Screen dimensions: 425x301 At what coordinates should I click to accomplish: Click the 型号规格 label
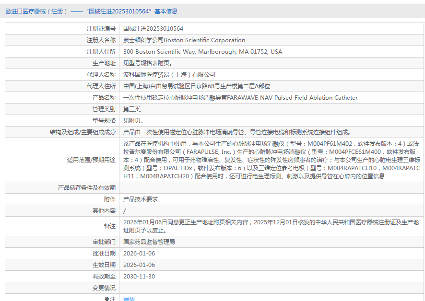point(104,121)
